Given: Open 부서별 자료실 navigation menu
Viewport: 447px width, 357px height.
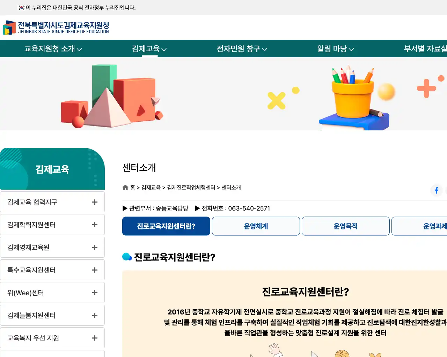Looking at the screenshot, I should (425, 49).
